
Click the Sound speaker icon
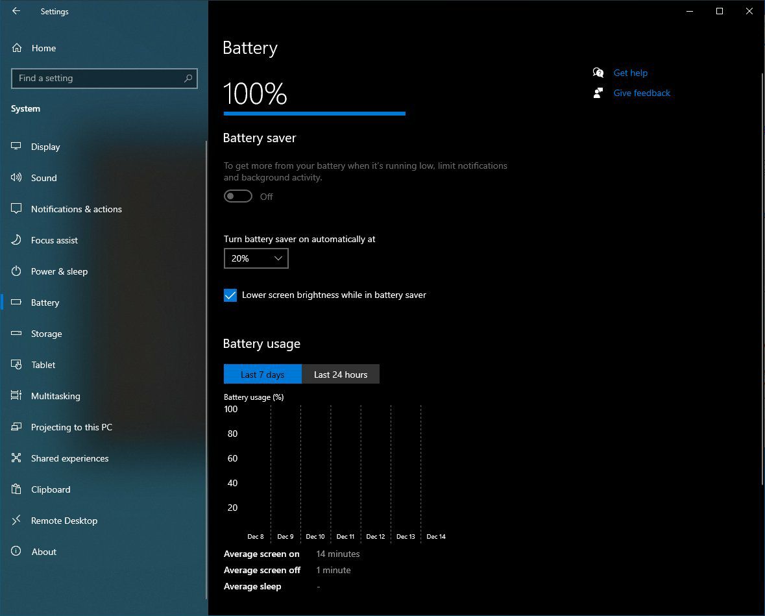tap(16, 177)
